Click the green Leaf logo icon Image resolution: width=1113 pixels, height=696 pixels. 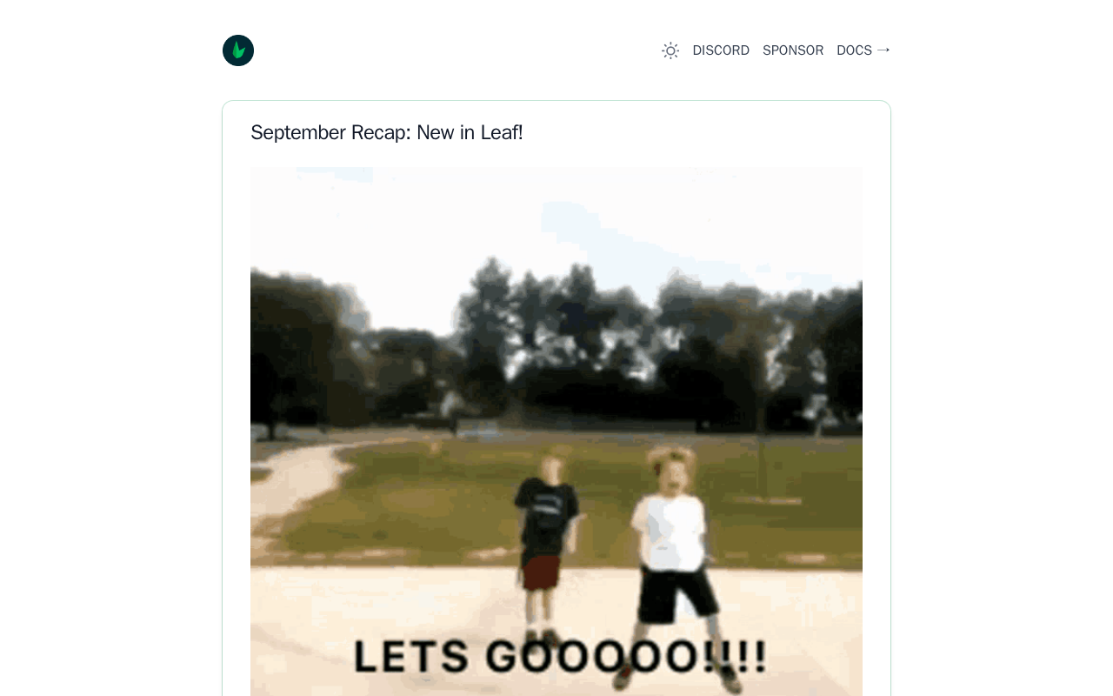(238, 50)
